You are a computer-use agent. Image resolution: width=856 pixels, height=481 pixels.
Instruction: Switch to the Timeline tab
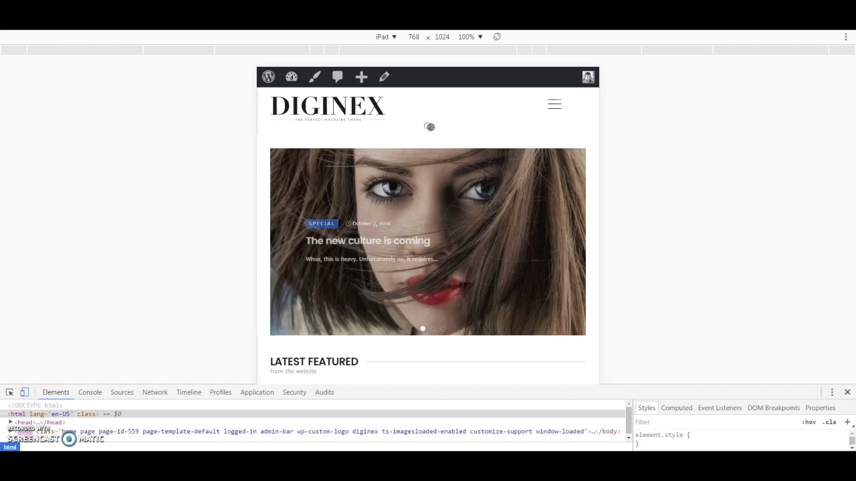[x=189, y=392]
